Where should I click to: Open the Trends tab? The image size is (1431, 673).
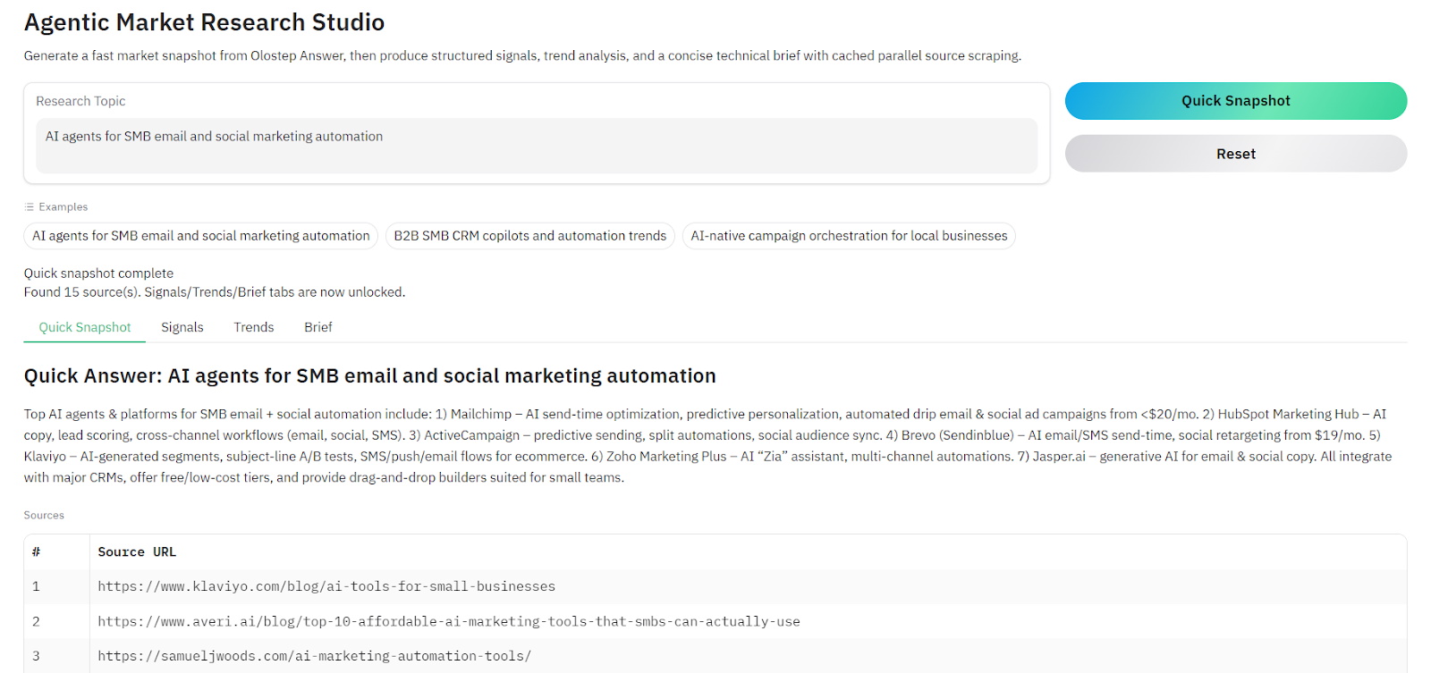254,327
